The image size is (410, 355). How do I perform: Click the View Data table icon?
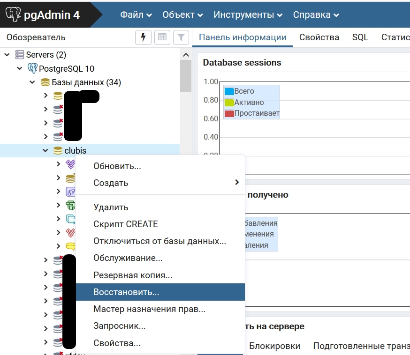(x=162, y=37)
